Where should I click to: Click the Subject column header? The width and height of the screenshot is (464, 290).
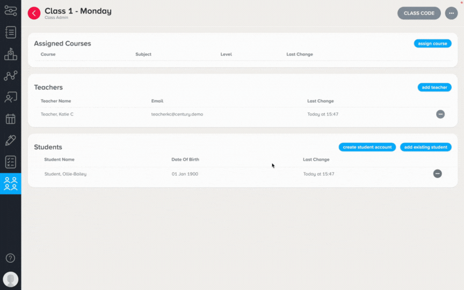(x=143, y=54)
